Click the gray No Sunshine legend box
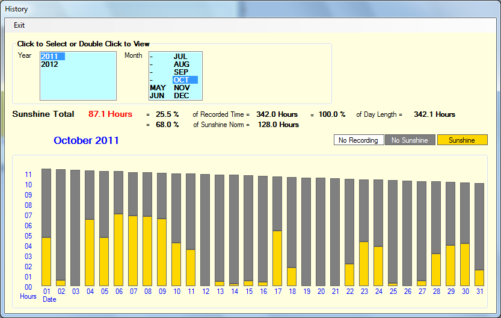501x318 pixels. [410, 140]
